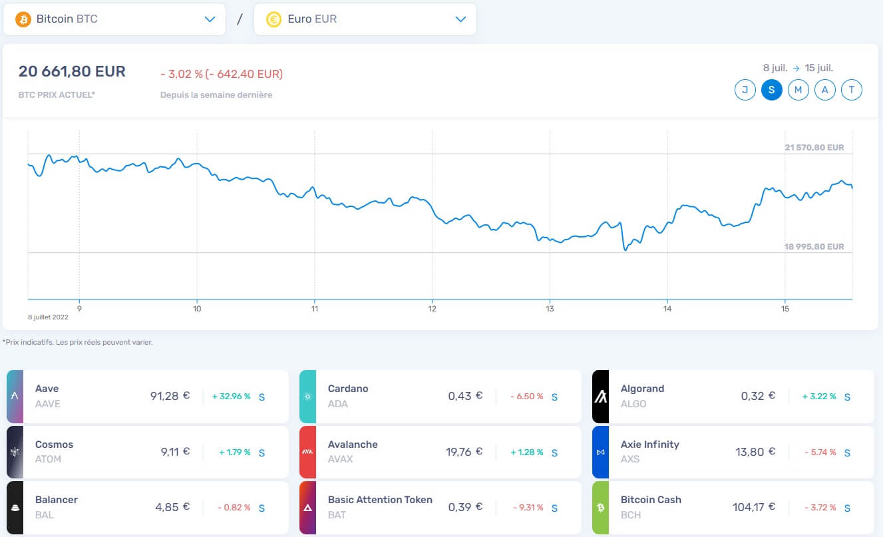Image resolution: width=883 pixels, height=537 pixels.
Task: Open the Avalanche coin name link
Action: tap(353, 445)
